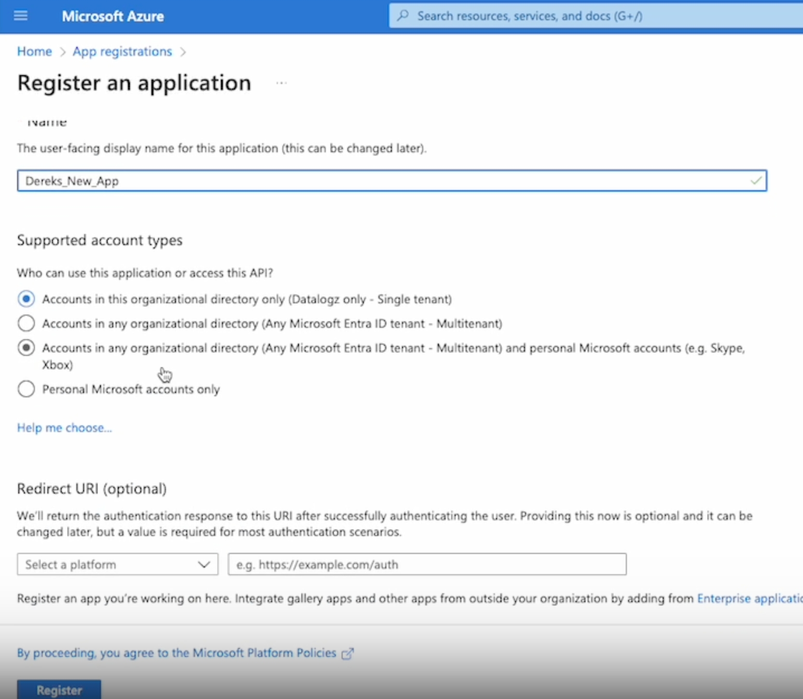The width and height of the screenshot is (803, 699).
Task: Open the ellipsis options beside page title
Action: [281, 83]
